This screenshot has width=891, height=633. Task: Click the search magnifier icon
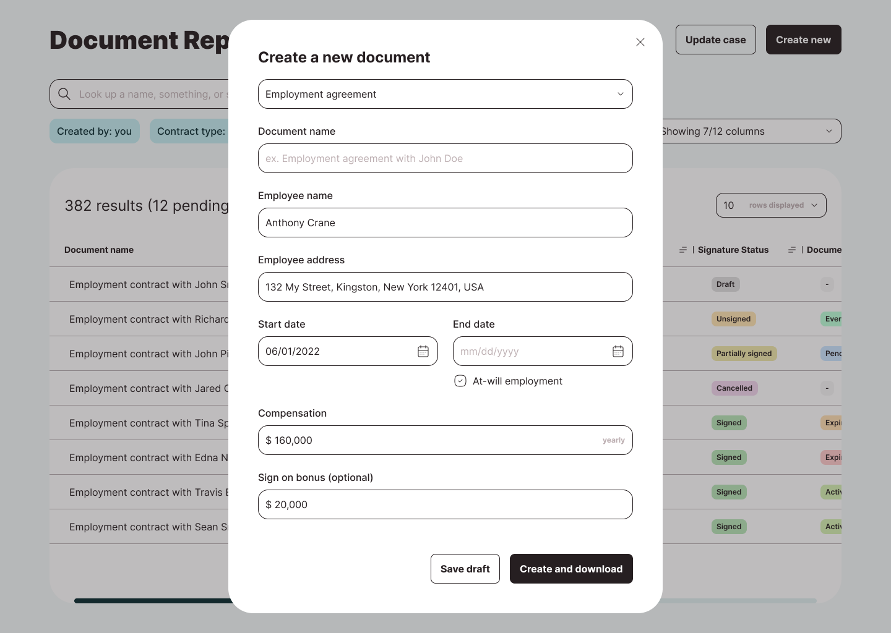pyautogui.click(x=64, y=94)
